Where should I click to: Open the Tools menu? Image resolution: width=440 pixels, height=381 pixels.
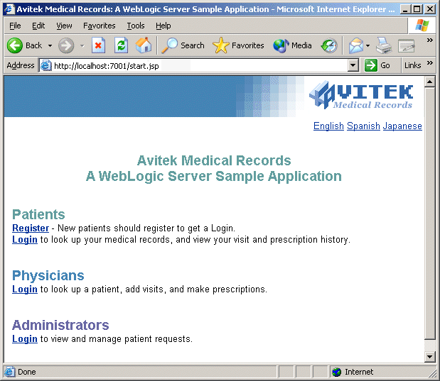click(136, 26)
